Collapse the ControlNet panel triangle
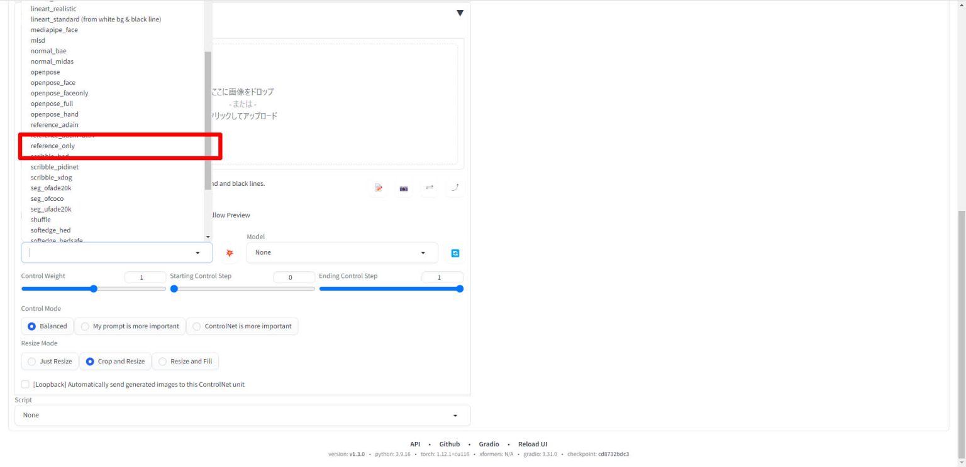The image size is (966, 467). [x=460, y=13]
